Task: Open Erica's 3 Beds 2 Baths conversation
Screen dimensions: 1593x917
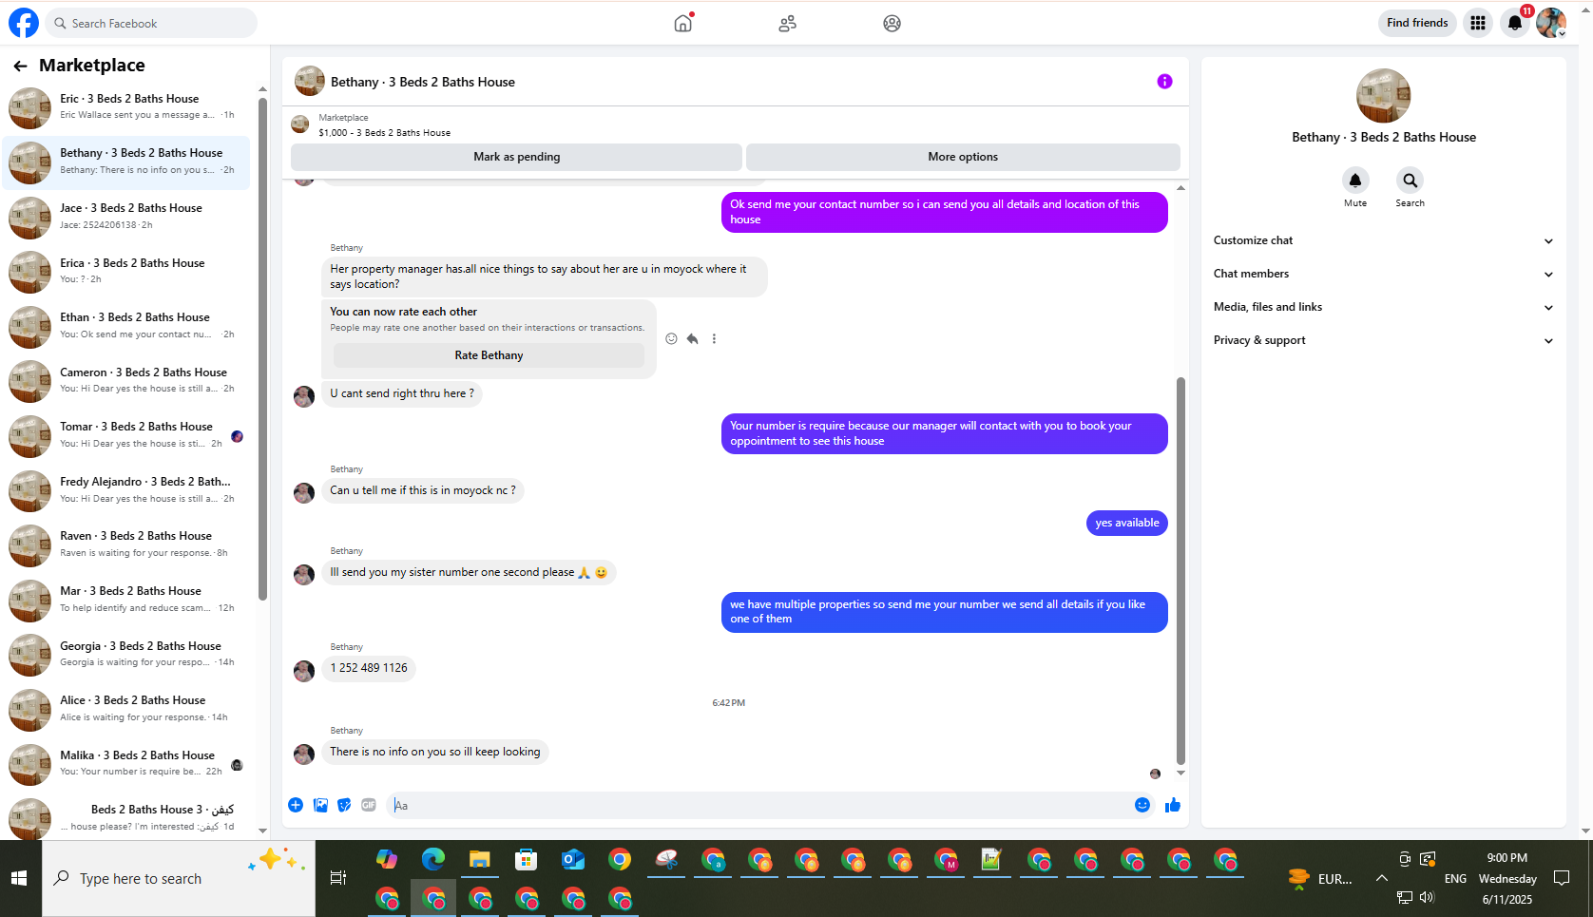Action: click(127, 272)
